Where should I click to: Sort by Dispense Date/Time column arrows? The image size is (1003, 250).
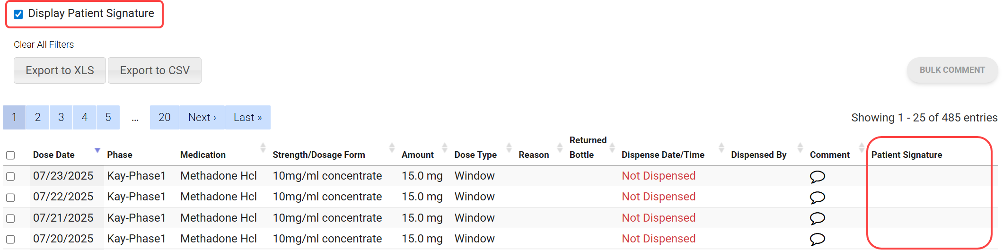721,148
